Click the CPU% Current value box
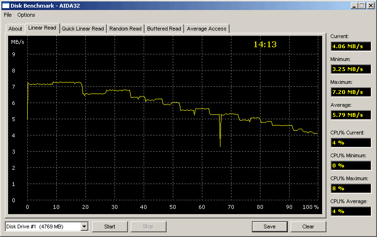Viewport: 377px width, 237px height. 351,143
